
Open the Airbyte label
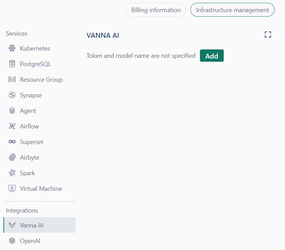29,158
